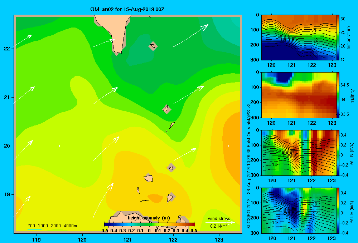Click the "temperature" vertical axis label

pos(348,38)
